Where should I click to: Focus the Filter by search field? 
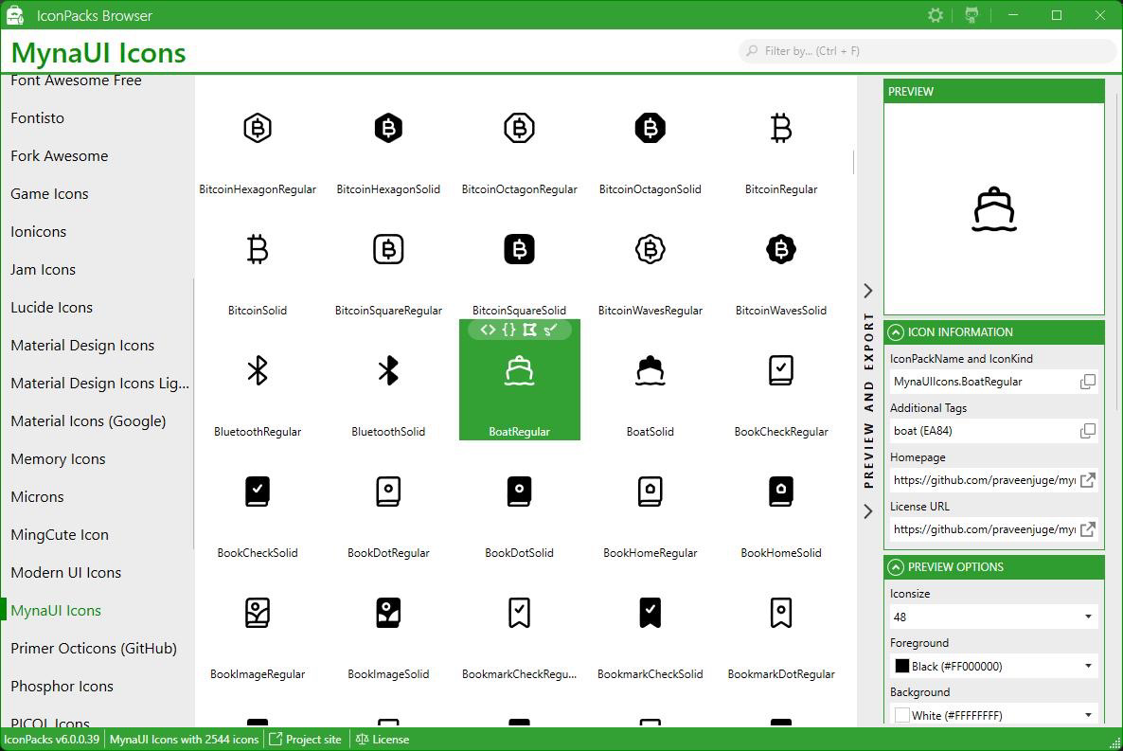(x=928, y=51)
